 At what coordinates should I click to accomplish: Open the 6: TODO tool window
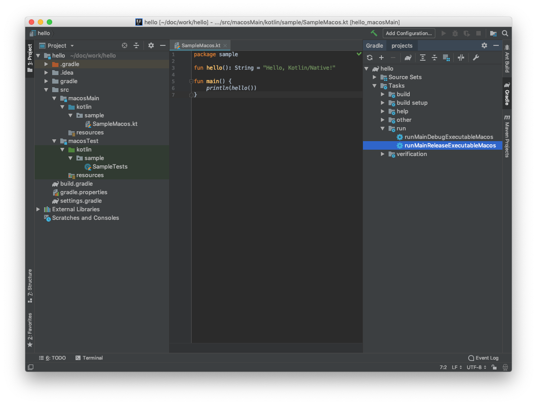pos(53,358)
